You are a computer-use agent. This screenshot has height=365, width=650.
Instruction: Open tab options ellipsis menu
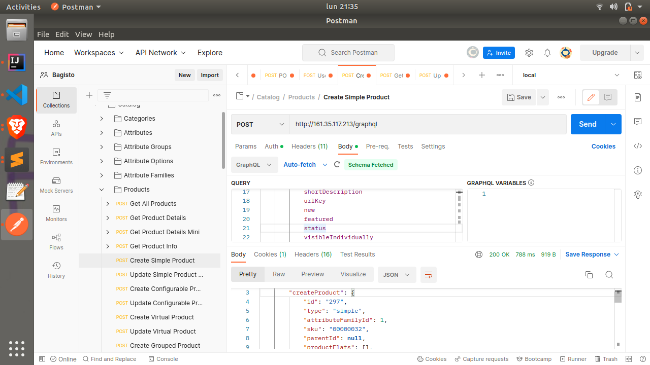pyautogui.click(x=500, y=75)
